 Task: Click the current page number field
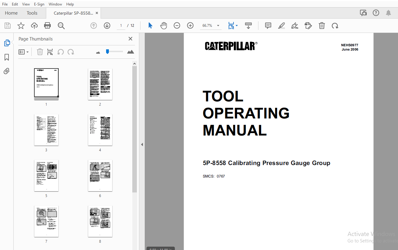pos(121,26)
